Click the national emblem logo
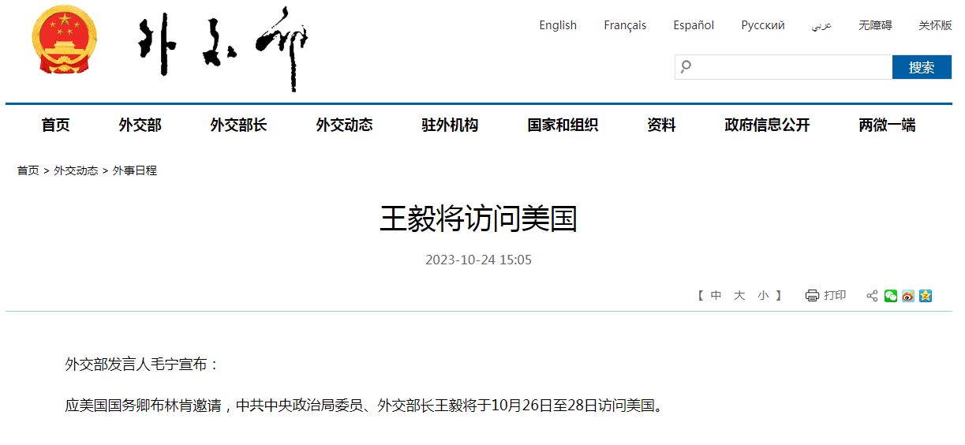 click(64, 41)
